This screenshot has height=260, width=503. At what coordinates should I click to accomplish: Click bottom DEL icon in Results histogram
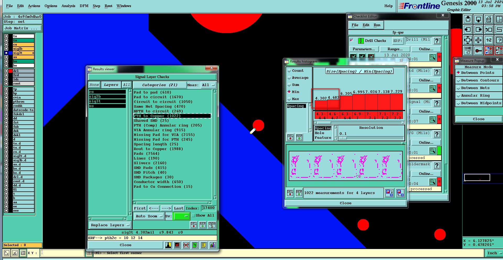[290, 193]
